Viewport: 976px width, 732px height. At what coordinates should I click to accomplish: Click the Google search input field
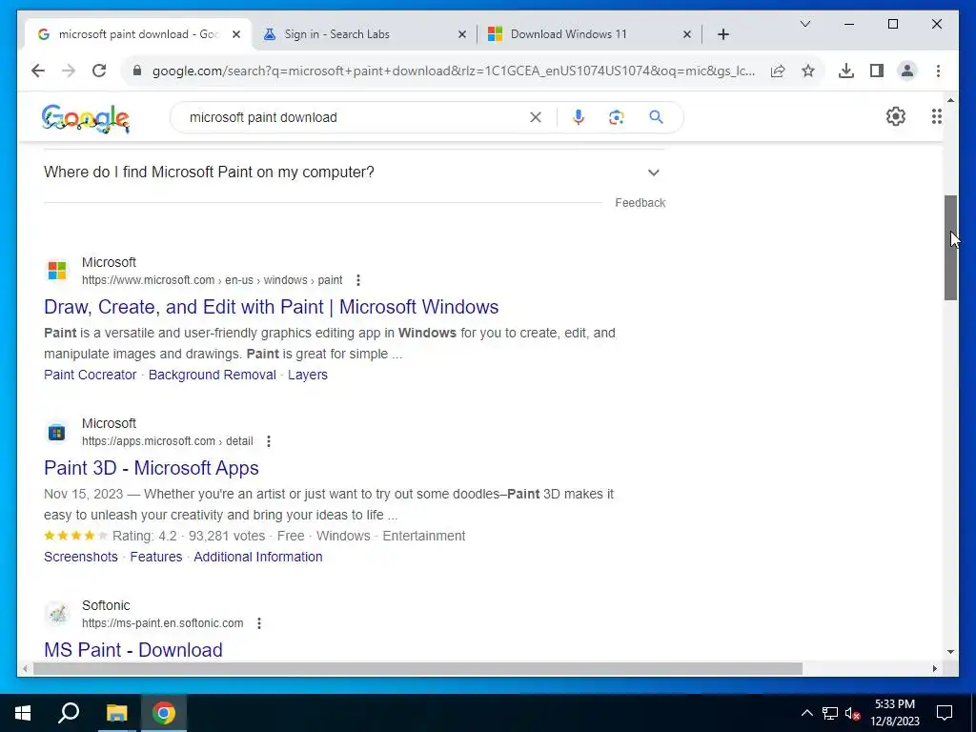[x=355, y=117]
